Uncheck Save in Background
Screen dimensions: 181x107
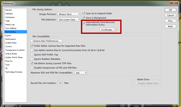click(84, 18)
